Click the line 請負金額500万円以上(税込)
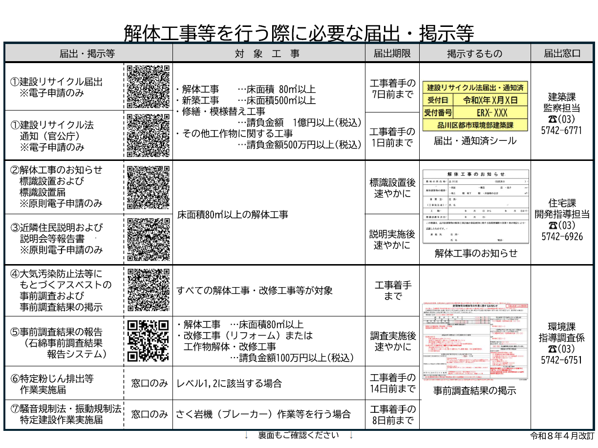 point(299,145)
